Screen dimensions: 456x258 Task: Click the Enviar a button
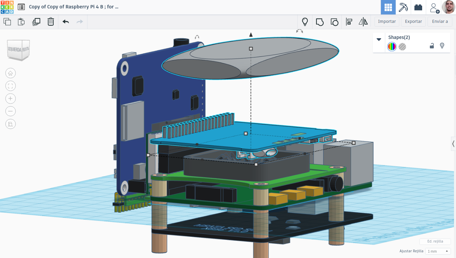pyautogui.click(x=440, y=21)
